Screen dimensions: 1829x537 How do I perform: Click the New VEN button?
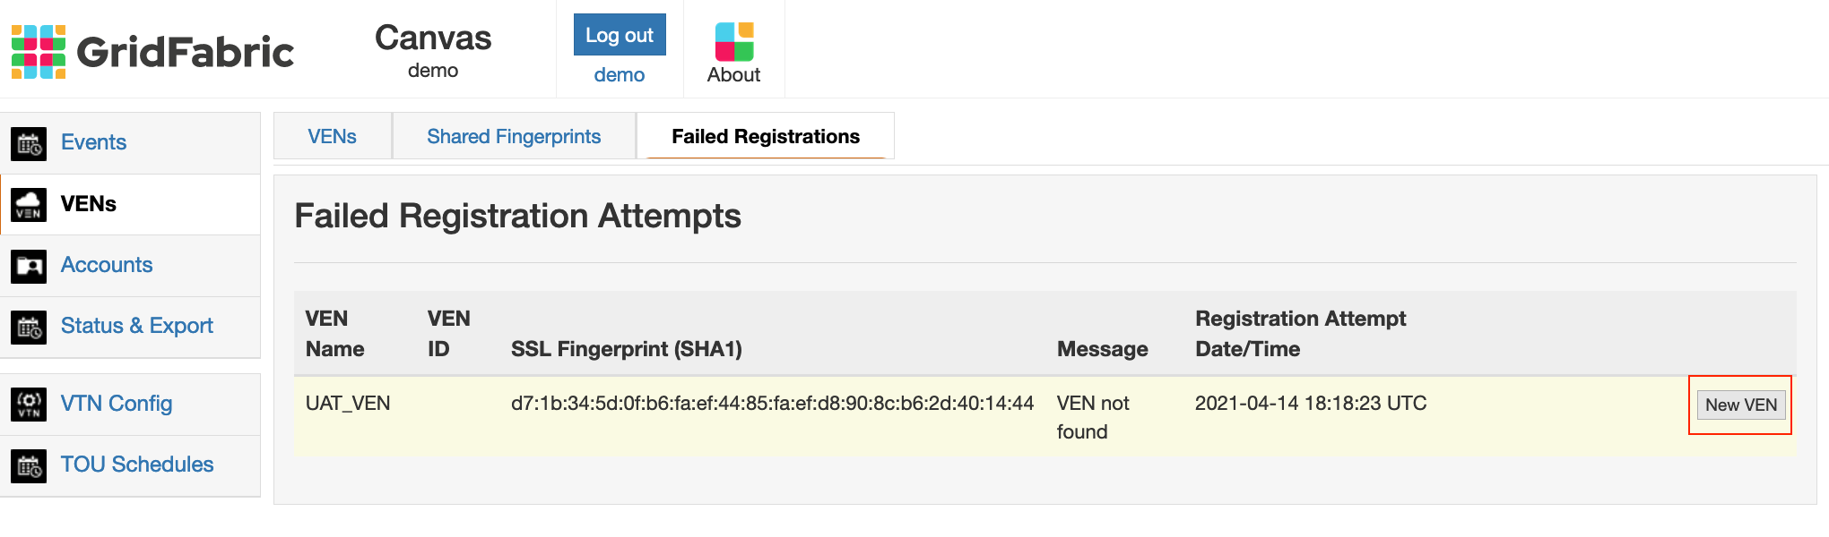coord(1738,405)
